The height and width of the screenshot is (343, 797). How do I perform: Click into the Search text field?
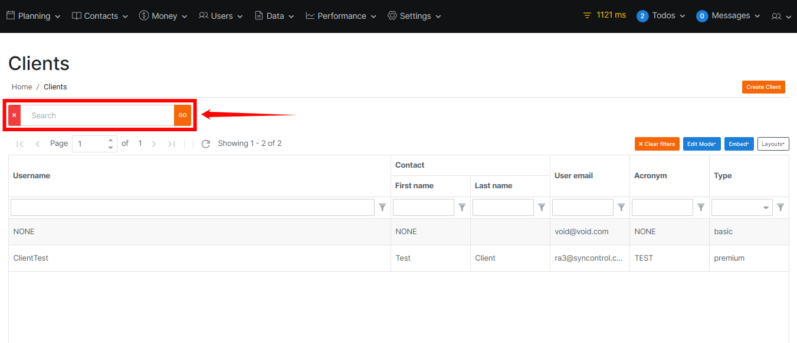(x=97, y=115)
